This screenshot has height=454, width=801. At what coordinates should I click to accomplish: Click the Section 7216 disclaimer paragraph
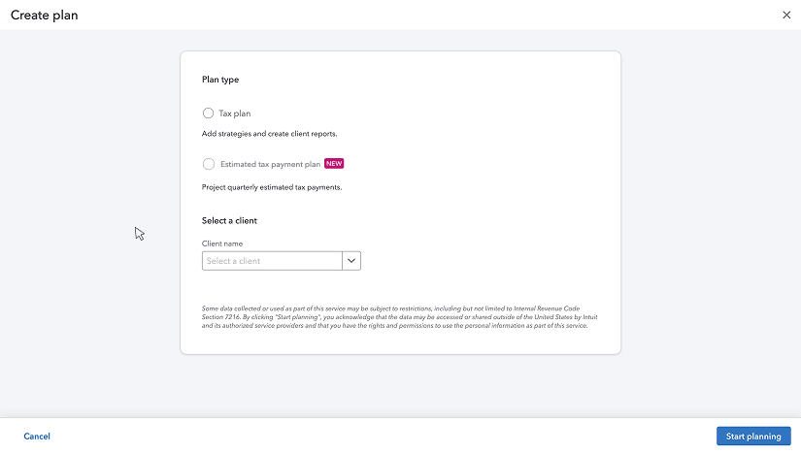tap(399, 317)
